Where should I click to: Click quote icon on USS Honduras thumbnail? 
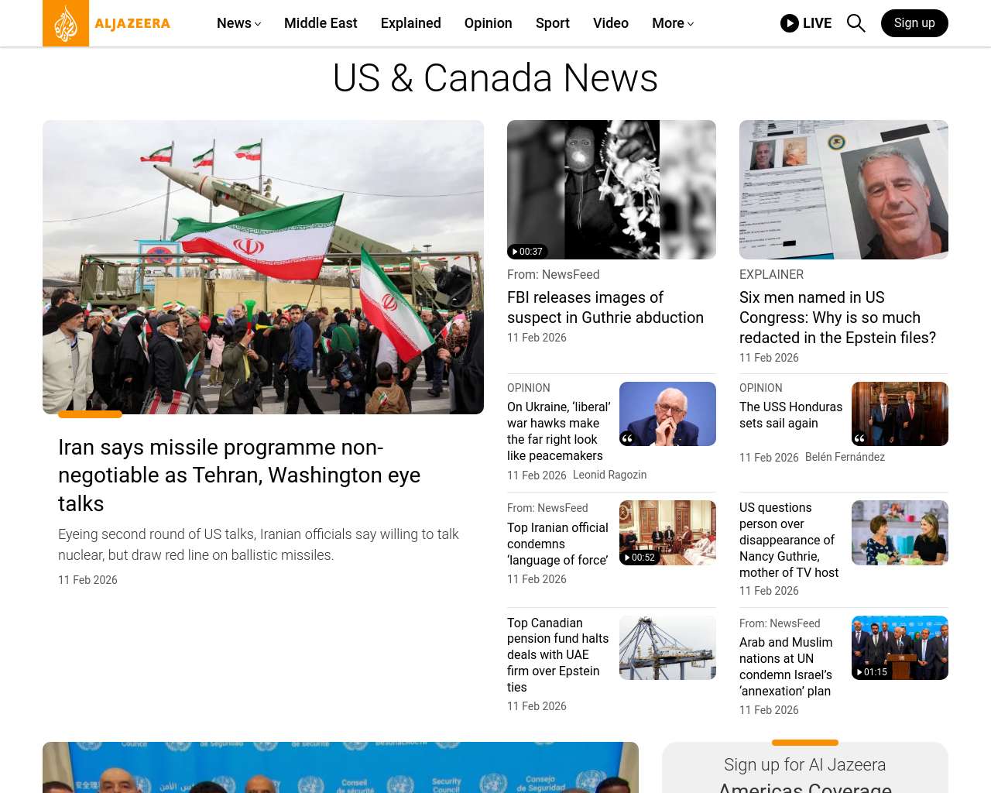860,438
